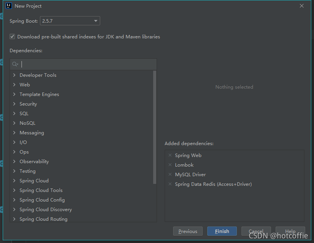Expand the Spring Cloud Discovery category
The width and height of the screenshot is (314, 243).
(x=14, y=210)
